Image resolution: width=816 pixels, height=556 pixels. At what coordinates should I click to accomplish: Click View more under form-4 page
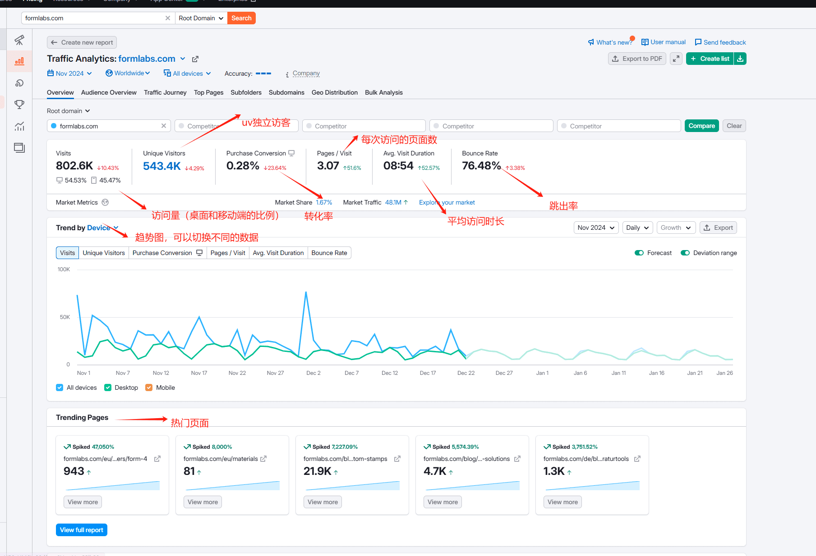click(83, 502)
